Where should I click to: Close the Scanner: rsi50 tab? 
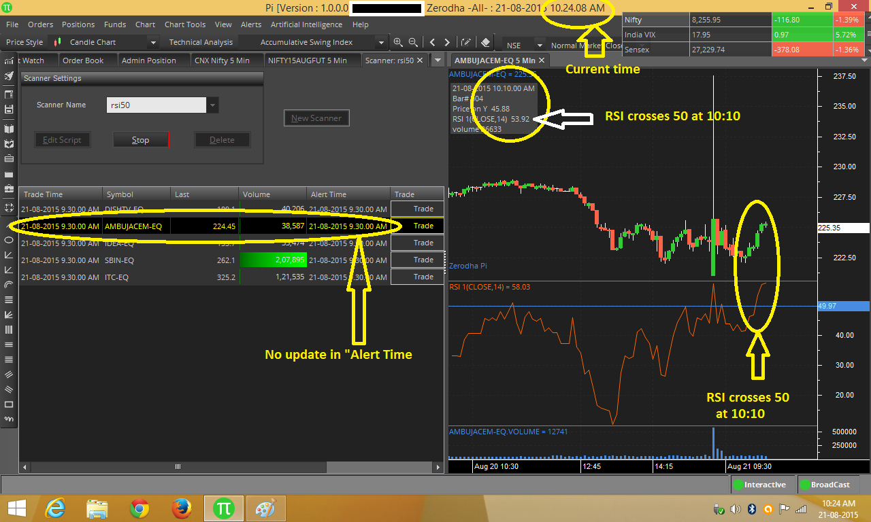click(421, 60)
